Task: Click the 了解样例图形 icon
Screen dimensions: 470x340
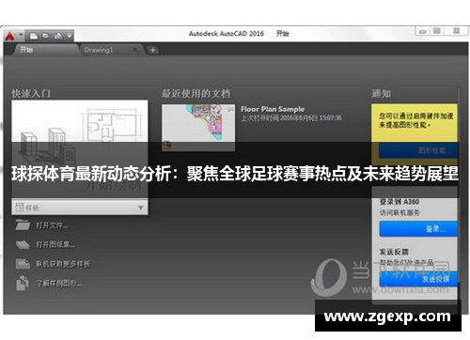Action: pyautogui.click(x=23, y=283)
